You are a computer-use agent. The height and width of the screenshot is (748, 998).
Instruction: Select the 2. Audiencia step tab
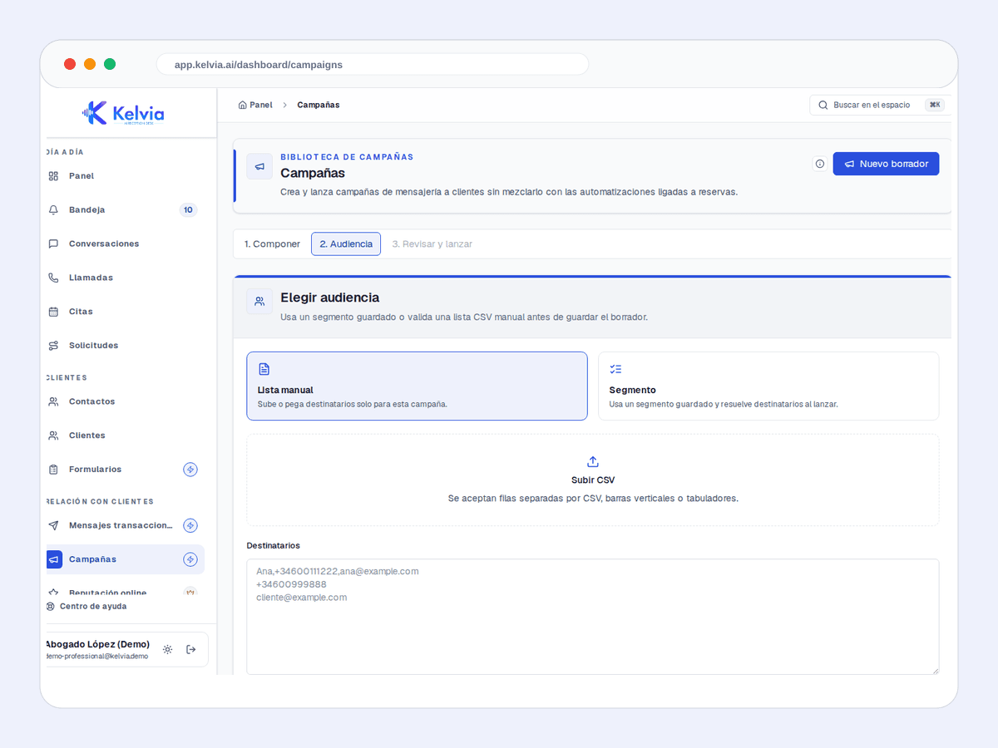pos(346,244)
